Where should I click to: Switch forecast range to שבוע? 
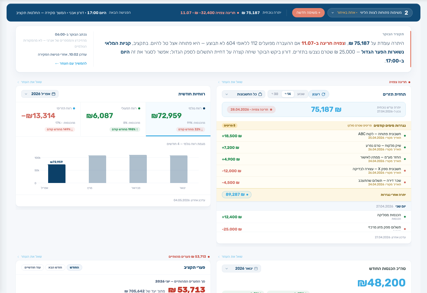click(301, 94)
